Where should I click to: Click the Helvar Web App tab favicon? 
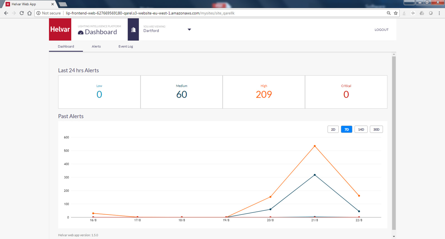[8, 4]
